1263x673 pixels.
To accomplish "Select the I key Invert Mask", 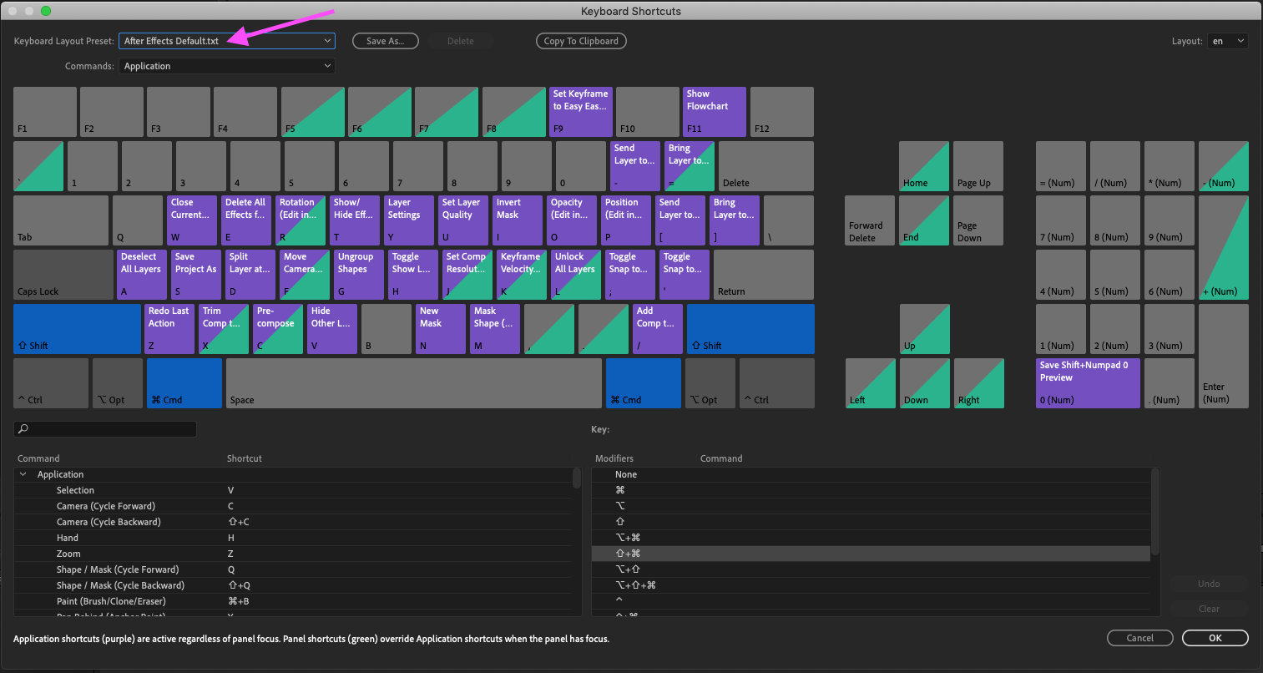I will tap(518, 220).
